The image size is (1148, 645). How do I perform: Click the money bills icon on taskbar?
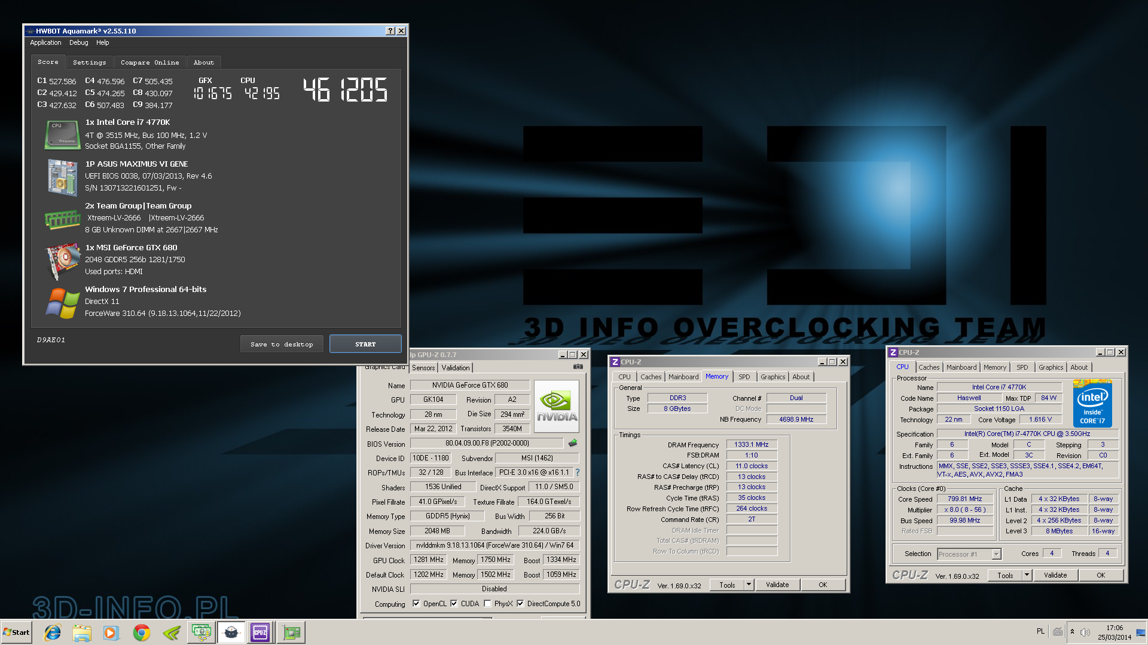[x=201, y=632]
